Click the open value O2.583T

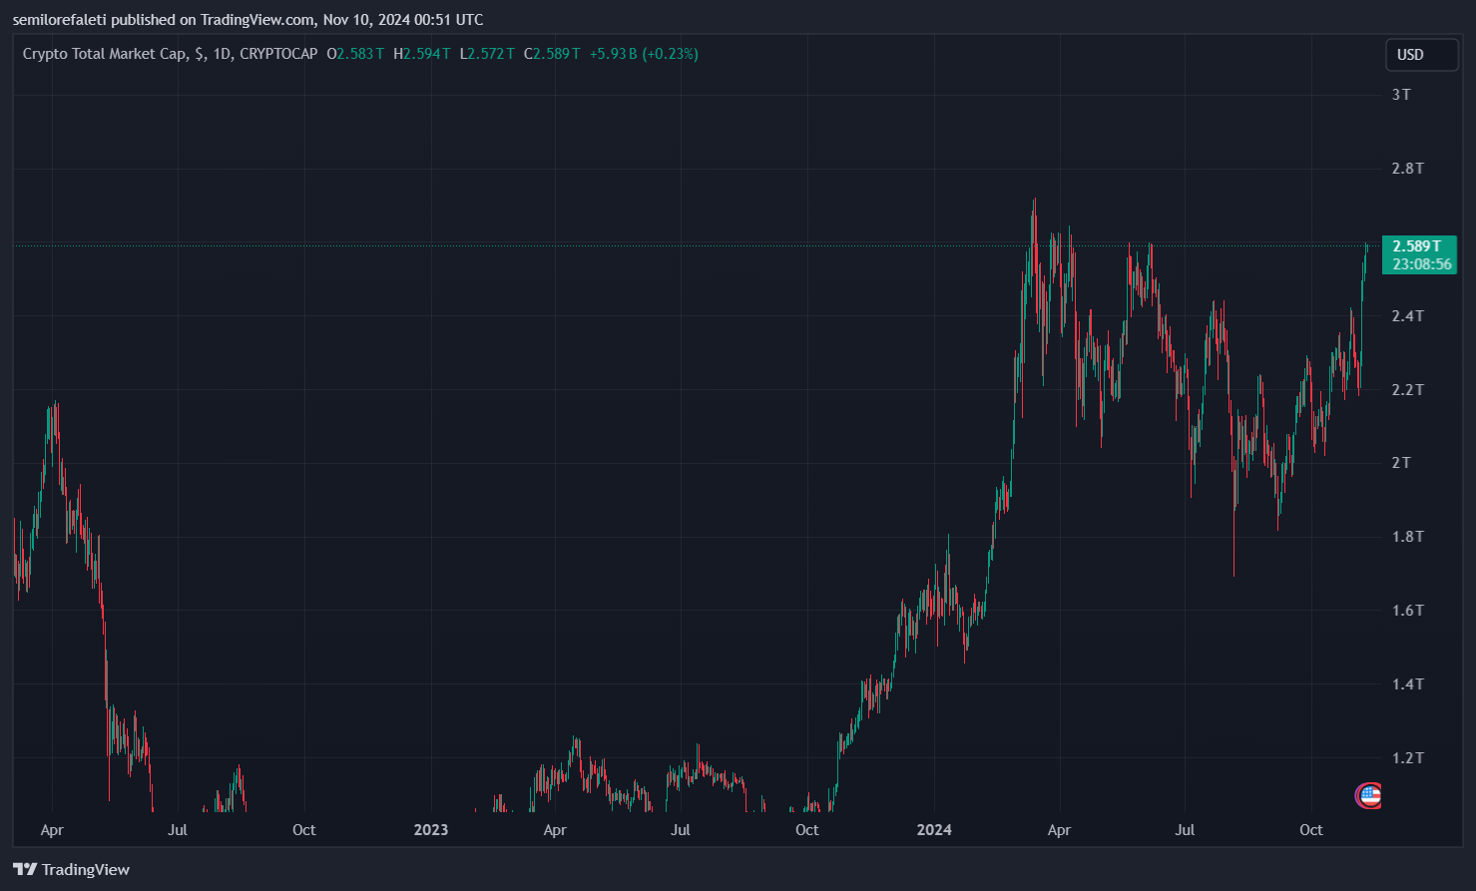[355, 54]
